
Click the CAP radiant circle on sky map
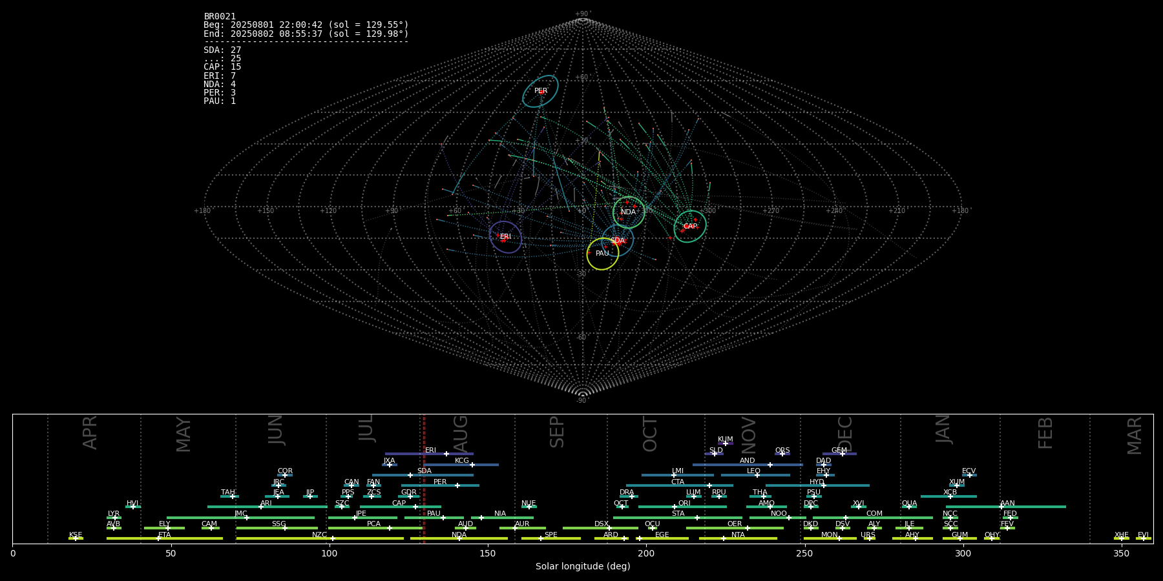(690, 227)
